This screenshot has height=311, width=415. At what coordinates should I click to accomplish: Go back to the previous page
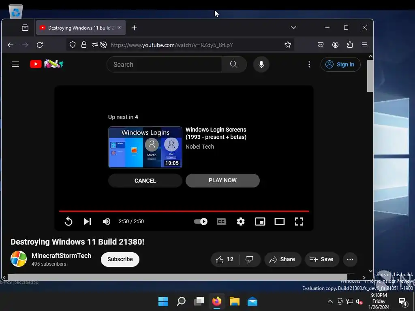point(11,45)
